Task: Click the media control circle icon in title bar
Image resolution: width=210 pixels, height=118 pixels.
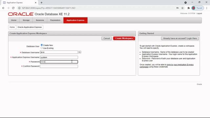Action: pyautogui.click(x=185, y=3)
